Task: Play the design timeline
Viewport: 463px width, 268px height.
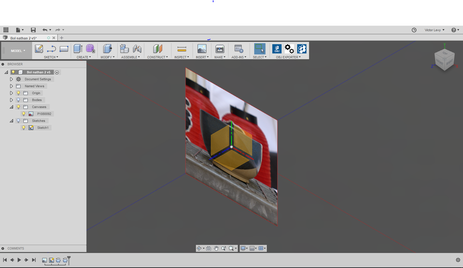Action: coord(19,260)
